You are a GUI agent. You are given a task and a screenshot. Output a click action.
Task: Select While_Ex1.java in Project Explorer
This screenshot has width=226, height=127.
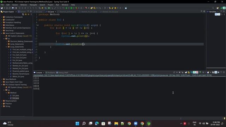click(x=18, y=77)
